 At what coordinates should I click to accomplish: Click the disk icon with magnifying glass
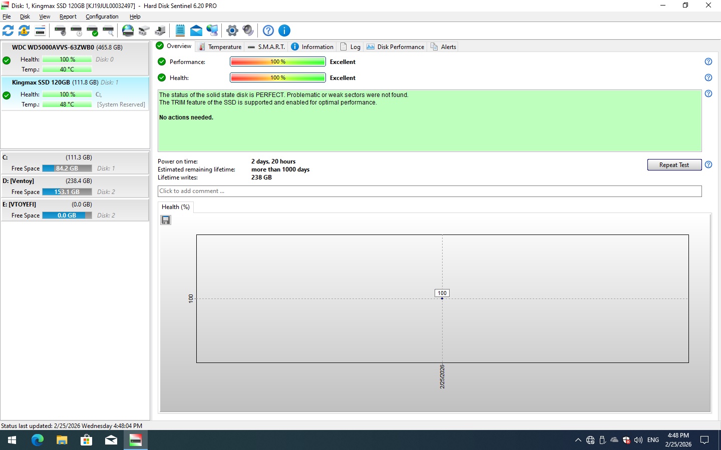point(108,30)
